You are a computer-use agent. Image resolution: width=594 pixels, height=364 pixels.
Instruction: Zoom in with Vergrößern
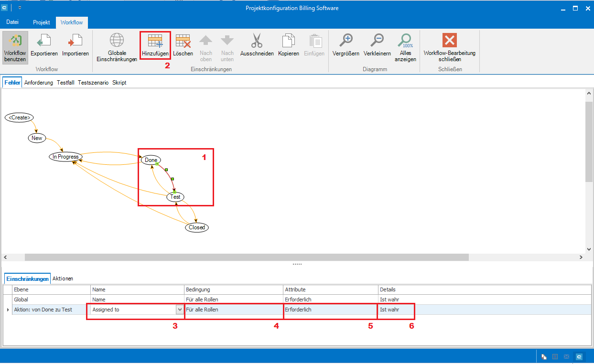pyautogui.click(x=346, y=41)
